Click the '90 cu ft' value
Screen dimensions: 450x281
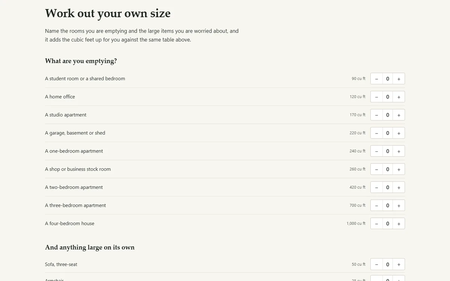point(358,79)
